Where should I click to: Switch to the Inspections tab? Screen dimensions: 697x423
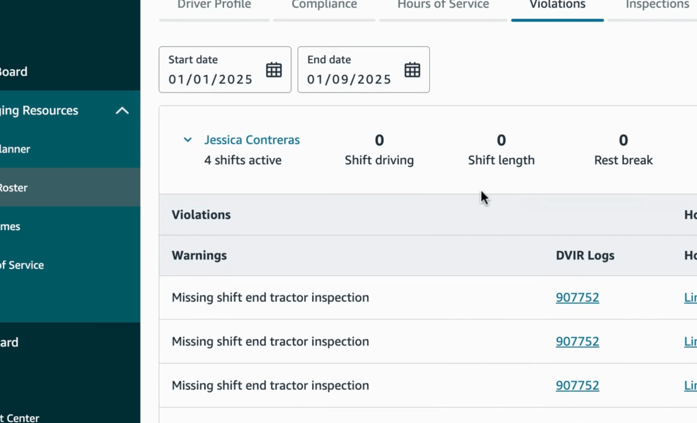[x=657, y=5]
